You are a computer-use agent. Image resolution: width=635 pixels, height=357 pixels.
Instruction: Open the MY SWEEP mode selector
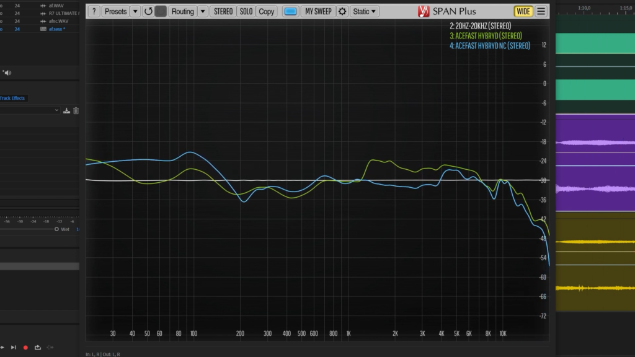tap(318, 11)
